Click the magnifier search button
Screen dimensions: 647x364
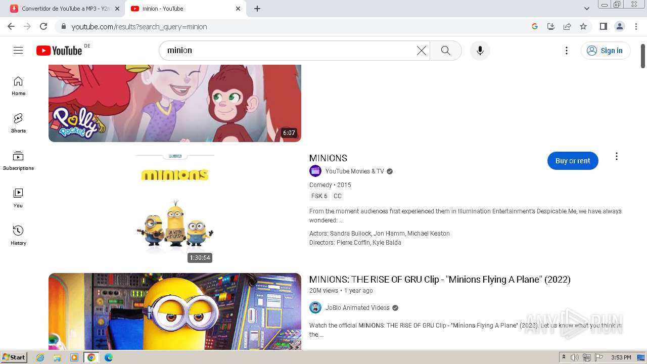(x=445, y=51)
